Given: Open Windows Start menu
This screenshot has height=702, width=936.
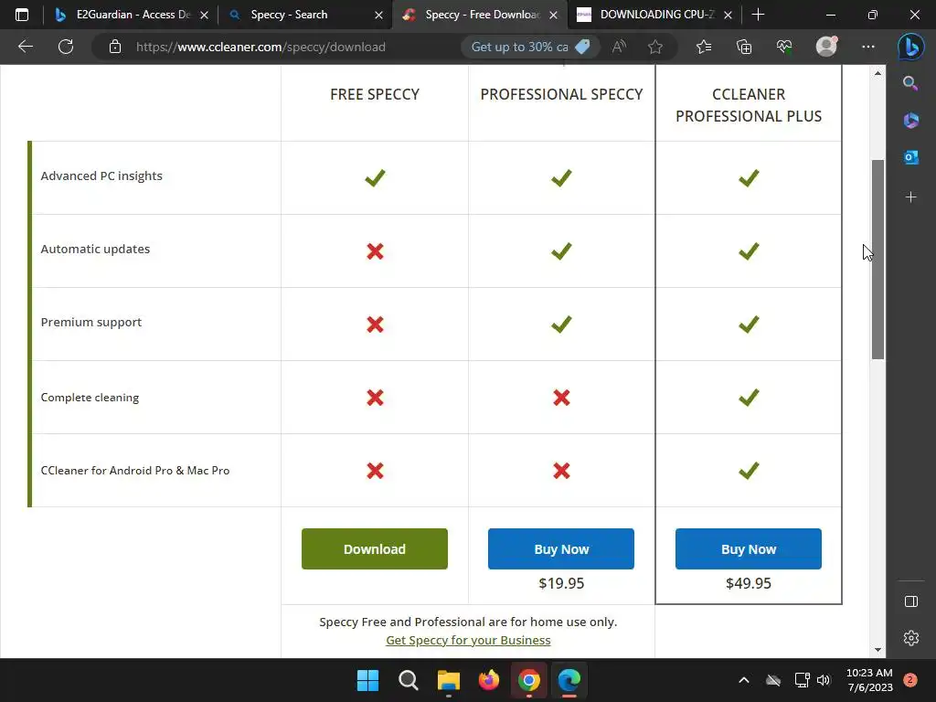Looking at the screenshot, I should 367,680.
